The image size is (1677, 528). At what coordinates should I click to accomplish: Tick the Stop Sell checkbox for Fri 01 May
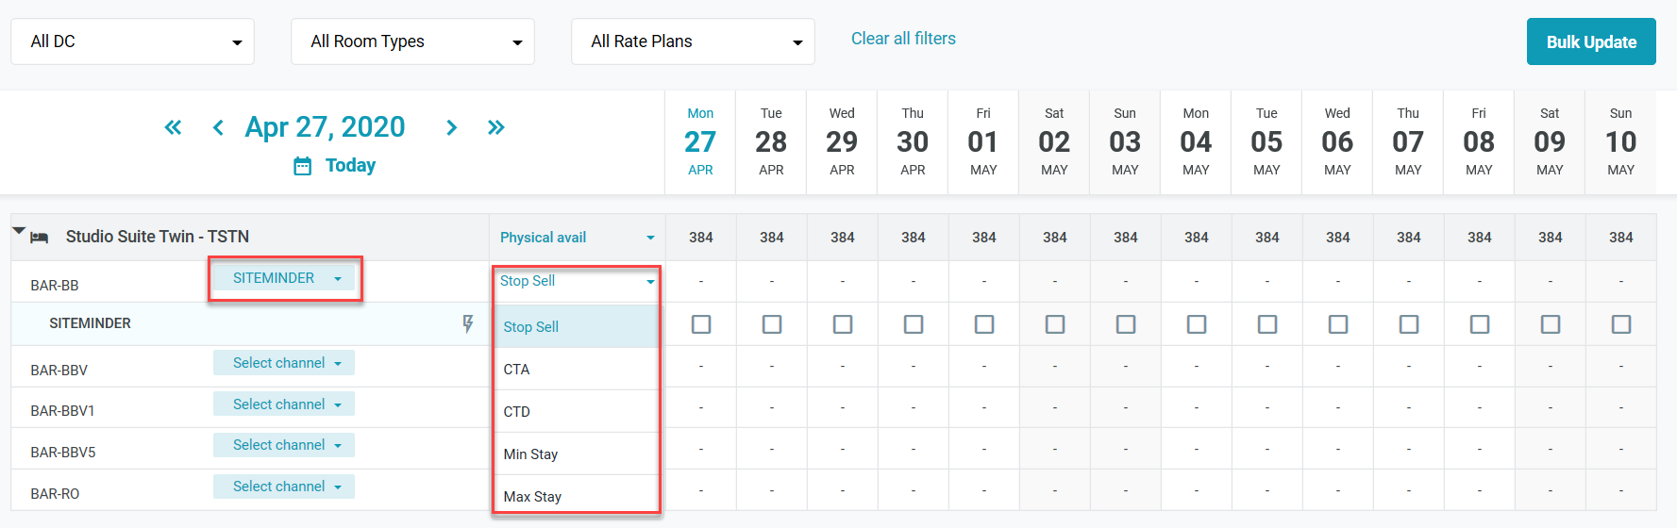(x=983, y=324)
